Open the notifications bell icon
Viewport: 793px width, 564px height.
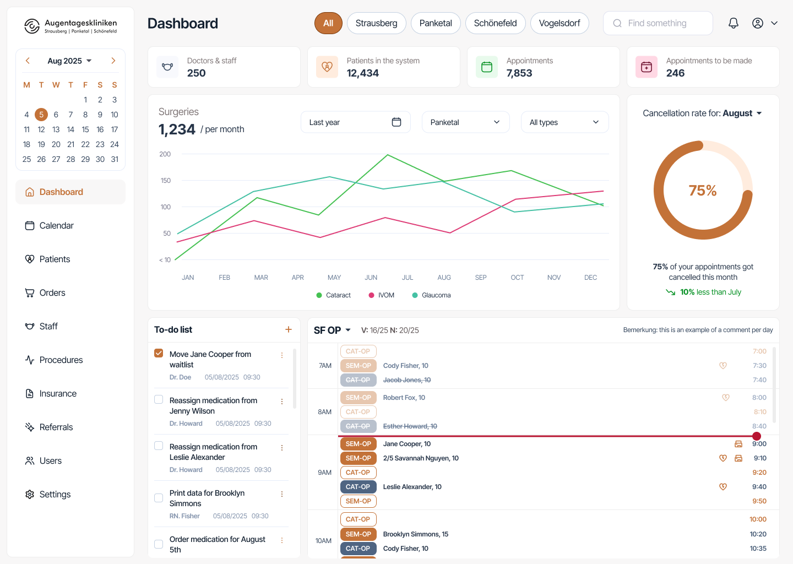tap(733, 23)
